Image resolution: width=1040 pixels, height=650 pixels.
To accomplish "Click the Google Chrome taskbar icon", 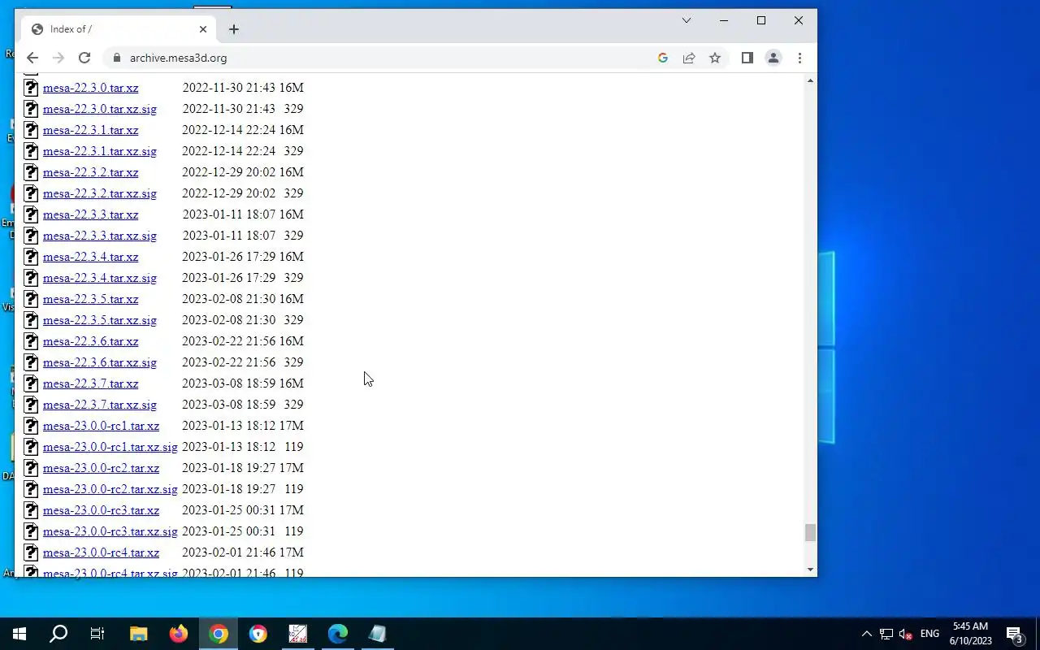I will tap(219, 634).
